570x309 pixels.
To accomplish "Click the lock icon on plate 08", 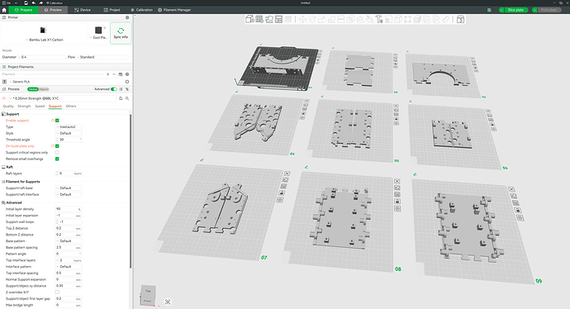I will pyautogui.click(x=397, y=202).
